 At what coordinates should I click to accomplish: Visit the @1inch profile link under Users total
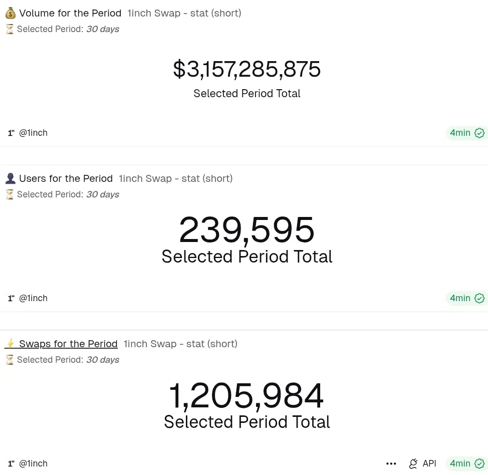33,298
